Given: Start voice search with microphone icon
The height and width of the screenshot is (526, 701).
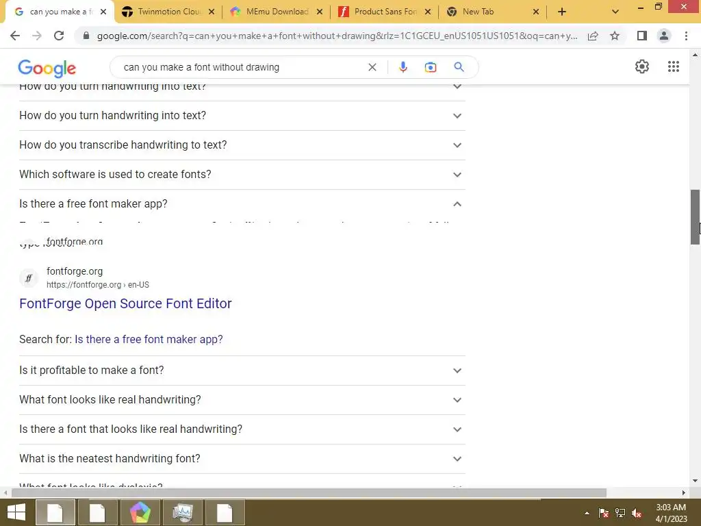Looking at the screenshot, I should coord(403,67).
